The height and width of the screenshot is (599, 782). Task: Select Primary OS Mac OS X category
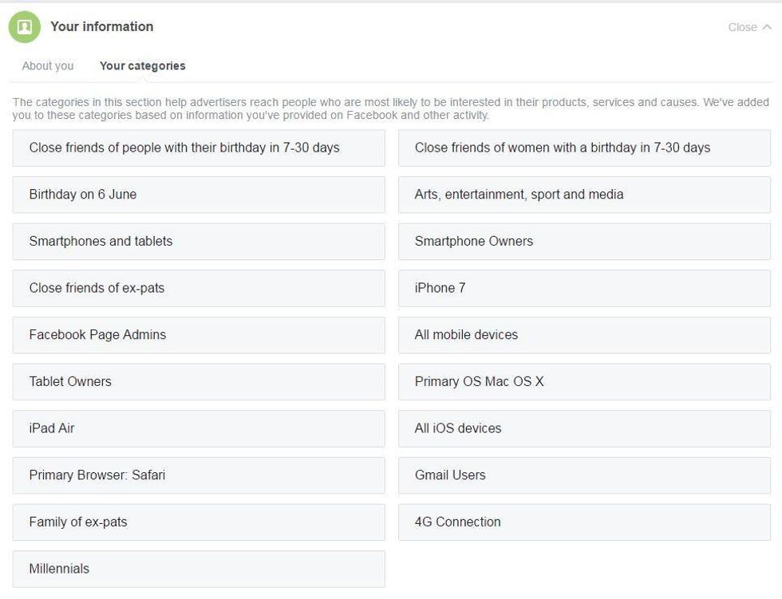click(584, 382)
